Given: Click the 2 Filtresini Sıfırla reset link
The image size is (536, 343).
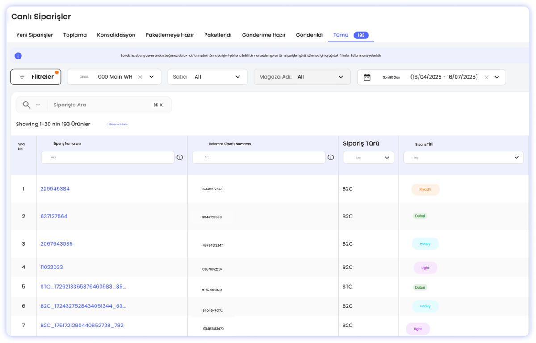Looking at the screenshot, I should pyautogui.click(x=117, y=124).
